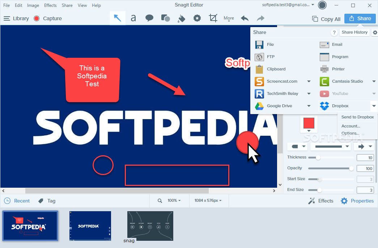Open the red color swatch picker
This screenshot has height=248, width=378.
[309, 124]
